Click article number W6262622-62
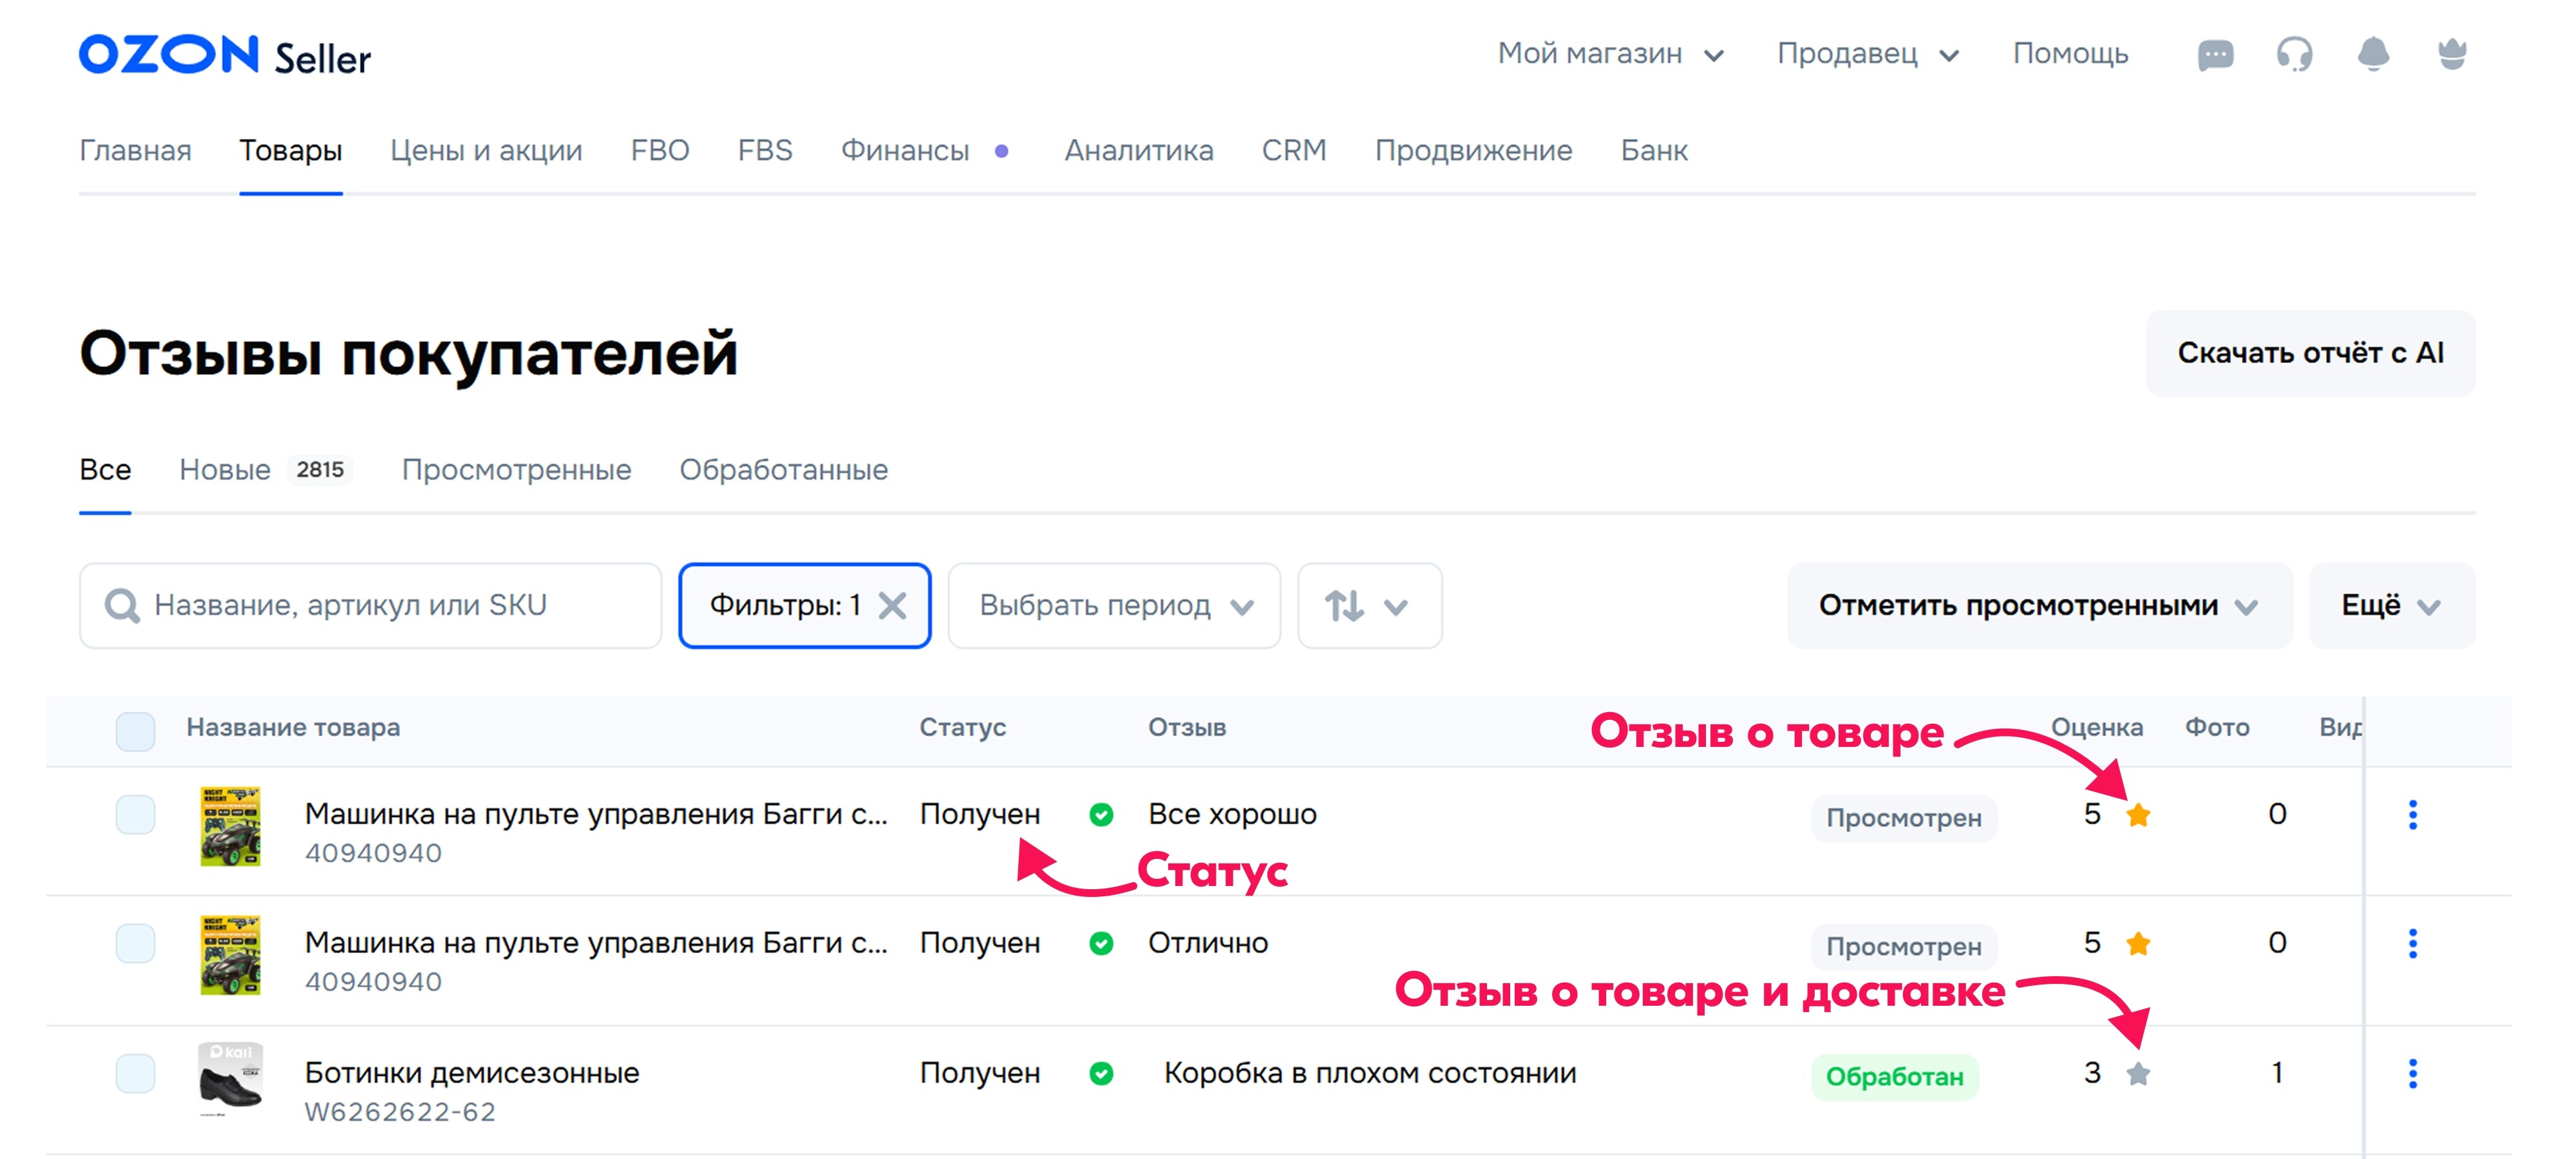Viewport: 2576px width, 1159px height. 400,1112
